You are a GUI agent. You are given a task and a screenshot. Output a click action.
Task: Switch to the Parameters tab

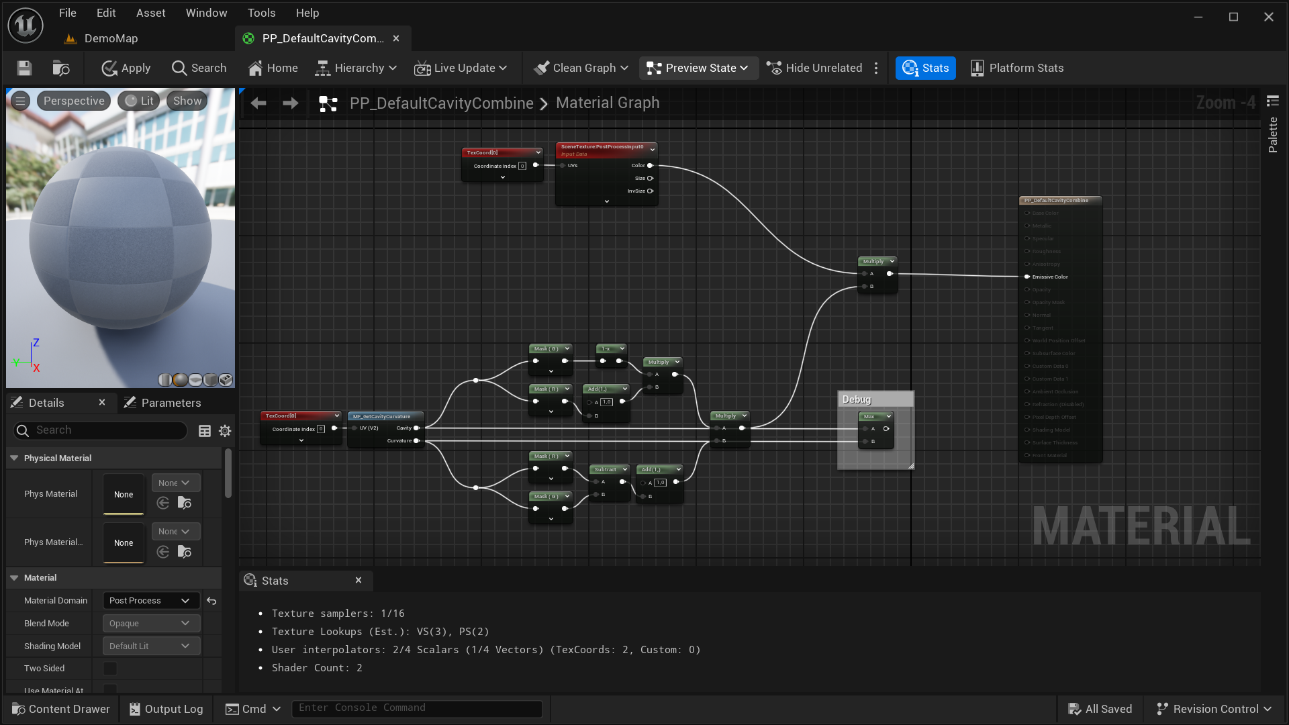(163, 403)
